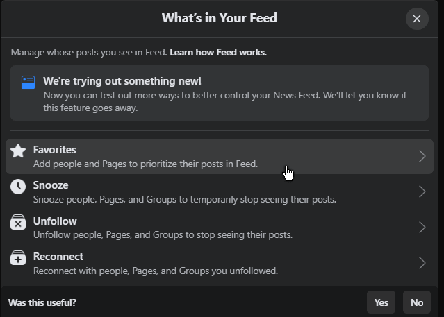Answer No to Was this useful
This screenshot has width=444, height=317.
point(417,302)
